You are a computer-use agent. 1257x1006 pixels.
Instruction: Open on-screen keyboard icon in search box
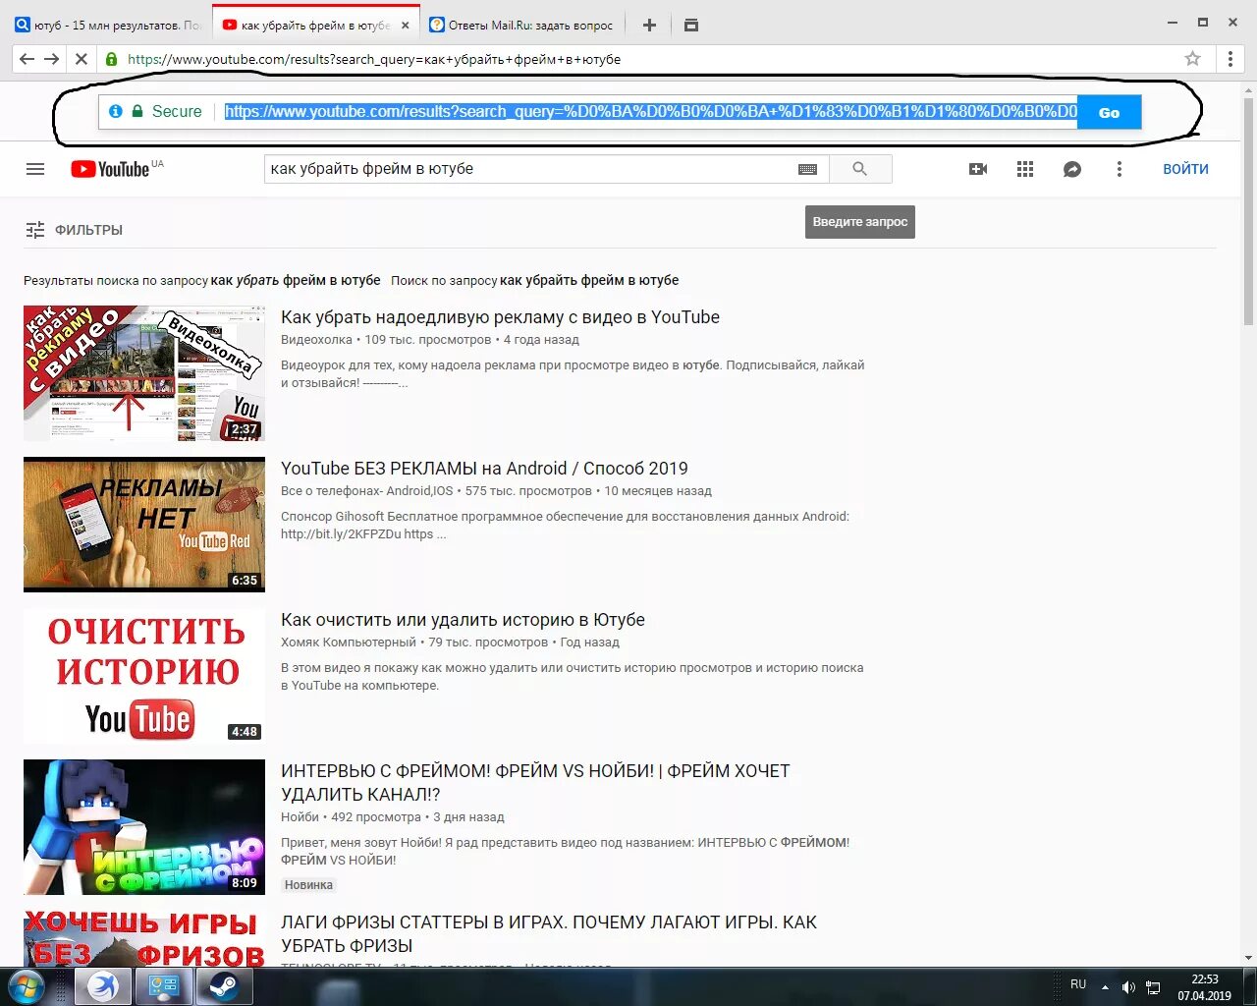pyautogui.click(x=807, y=169)
